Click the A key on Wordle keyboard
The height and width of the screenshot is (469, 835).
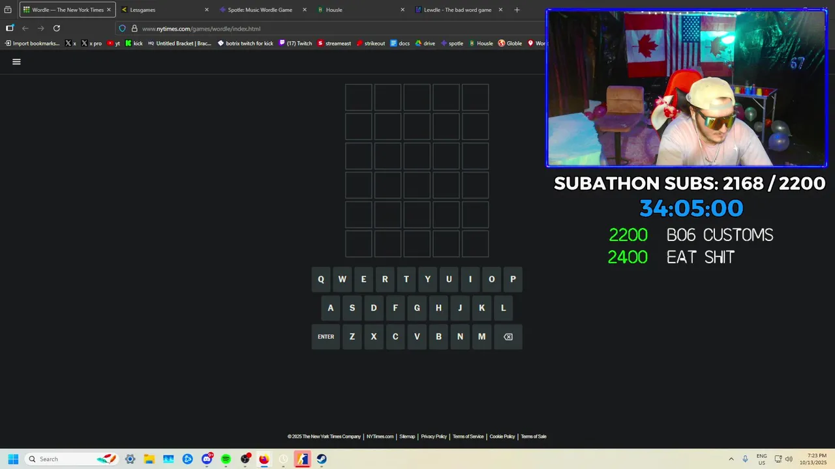click(330, 308)
